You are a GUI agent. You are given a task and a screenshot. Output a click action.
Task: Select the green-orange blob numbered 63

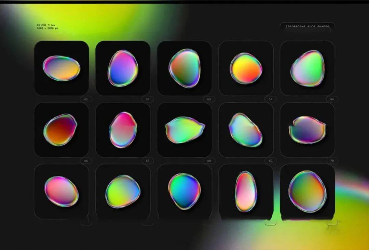coord(184,68)
